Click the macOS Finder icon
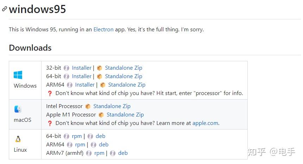 [18, 109]
